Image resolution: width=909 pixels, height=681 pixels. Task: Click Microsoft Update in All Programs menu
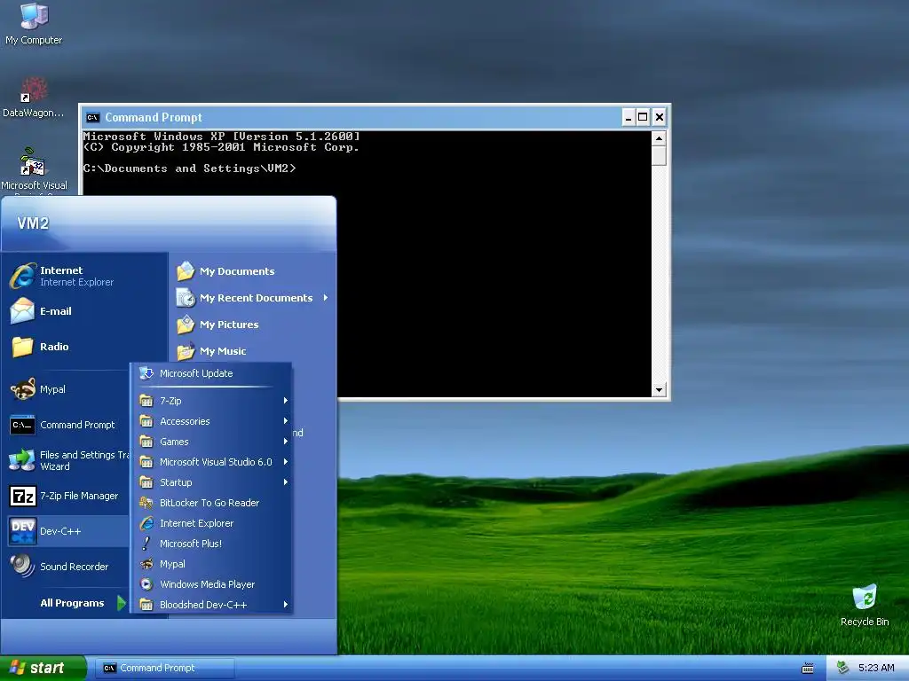(211, 373)
